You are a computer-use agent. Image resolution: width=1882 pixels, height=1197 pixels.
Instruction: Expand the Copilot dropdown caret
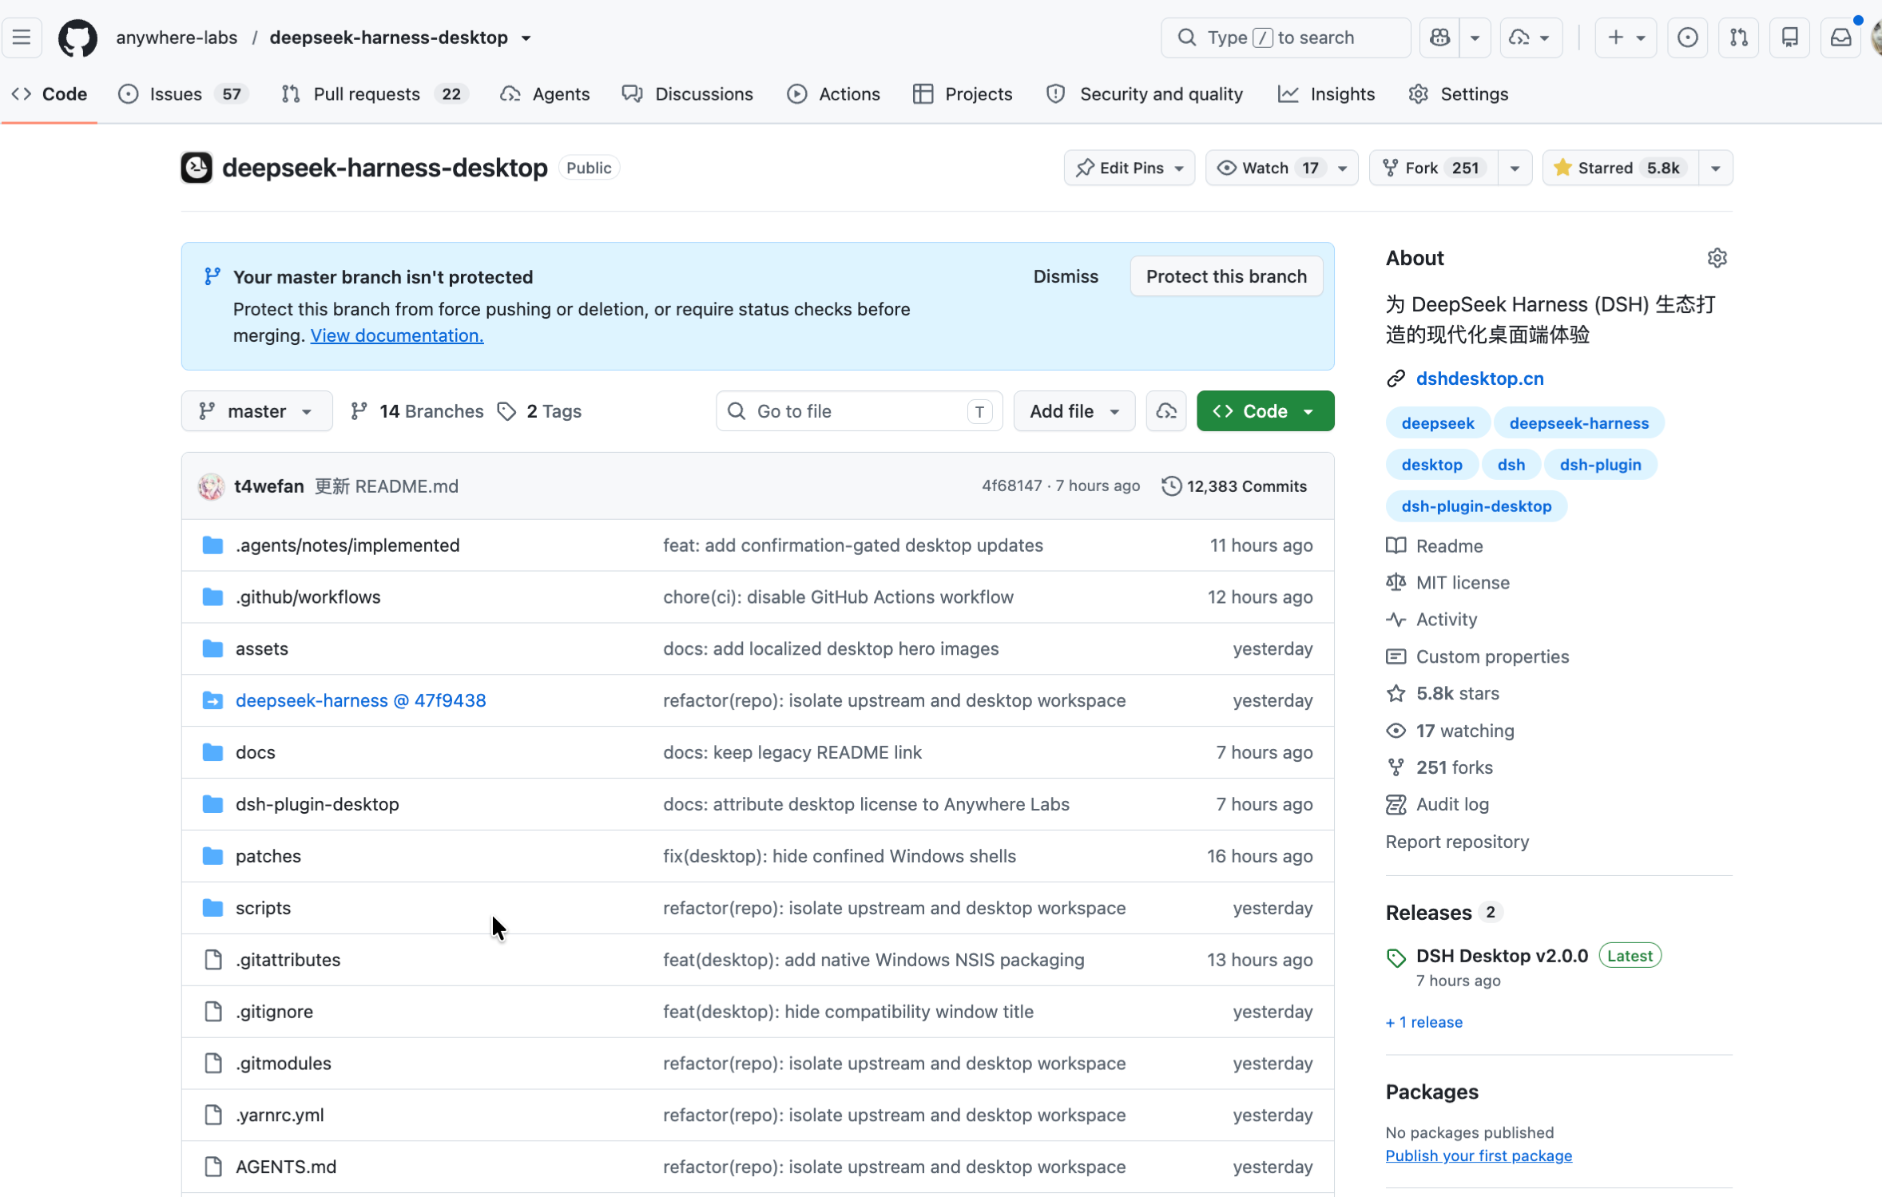(x=1475, y=38)
